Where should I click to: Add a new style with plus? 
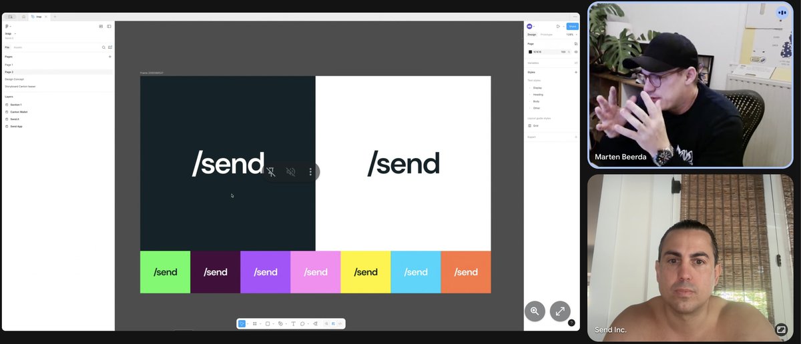pyautogui.click(x=576, y=72)
